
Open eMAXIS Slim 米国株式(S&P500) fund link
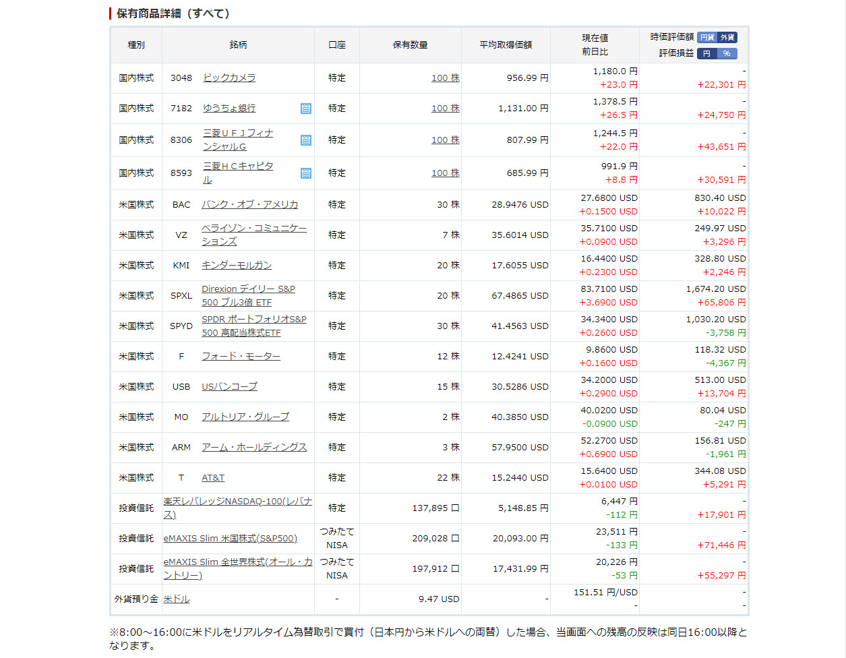pos(230,539)
